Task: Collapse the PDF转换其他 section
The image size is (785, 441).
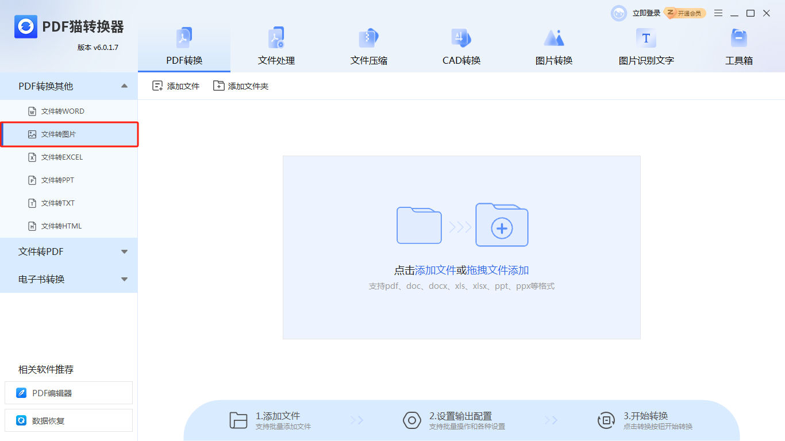Action: click(x=69, y=86)
